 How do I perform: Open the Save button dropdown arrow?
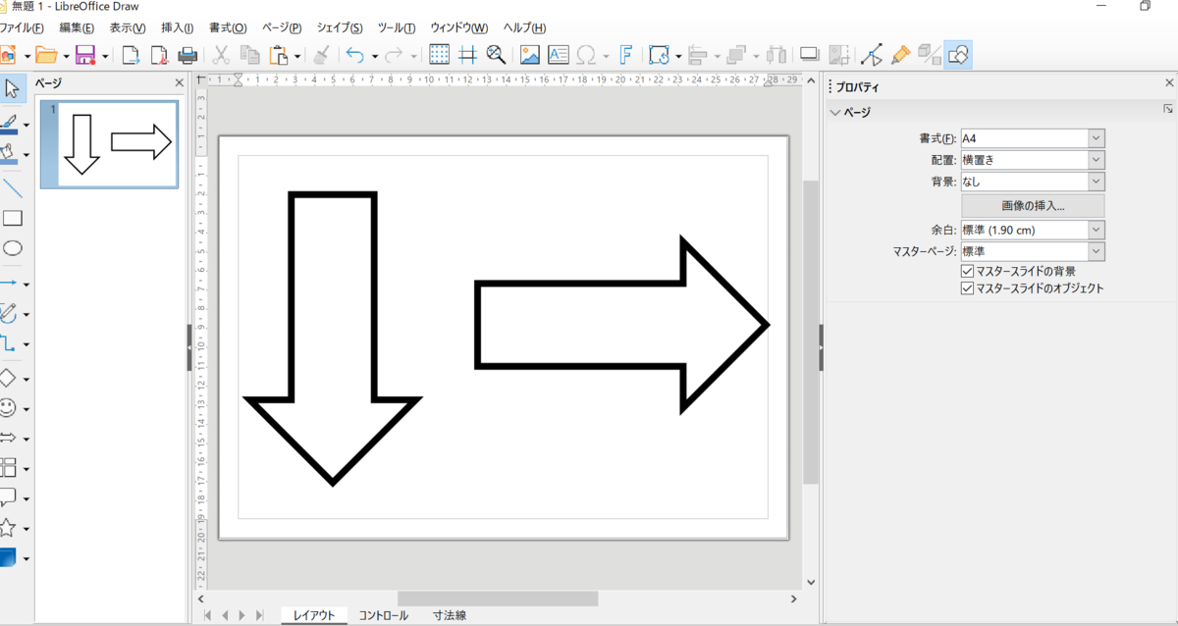104,55
